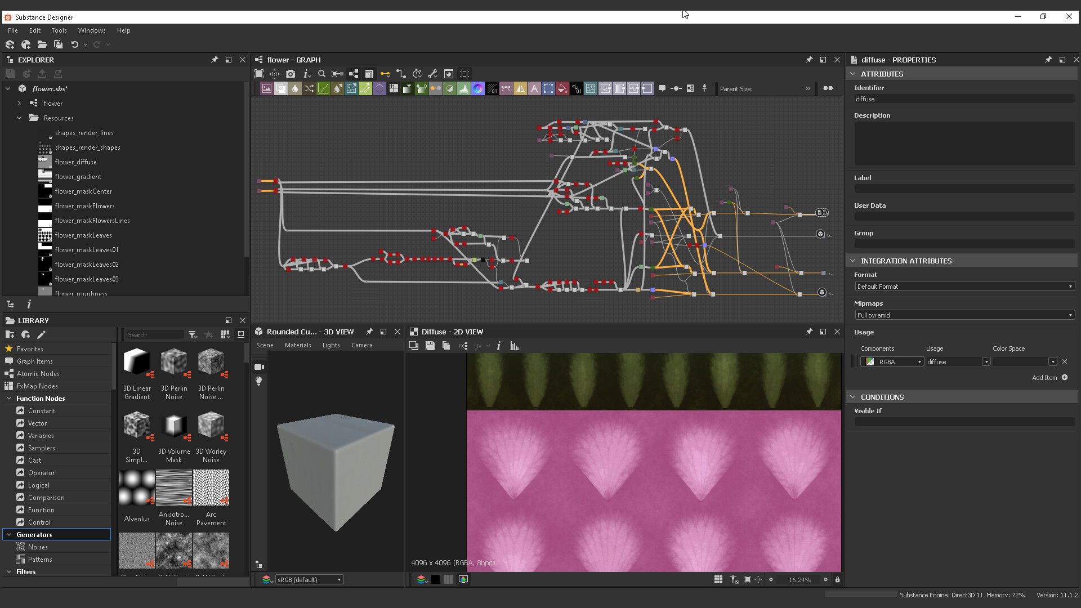The height and width of the screenshot is (608, 1081).
Task: Open the Windows menu
Action: point(91,30)
